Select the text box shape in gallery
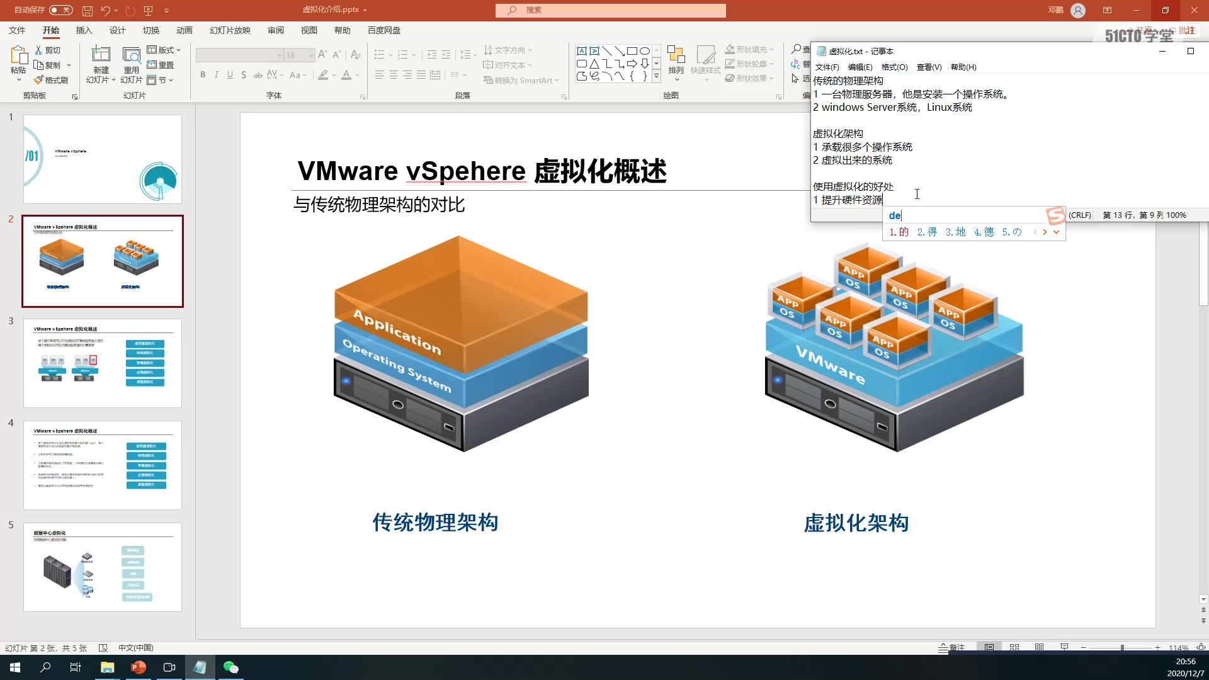Screen dimensions: 1209x680 [582, 51]
